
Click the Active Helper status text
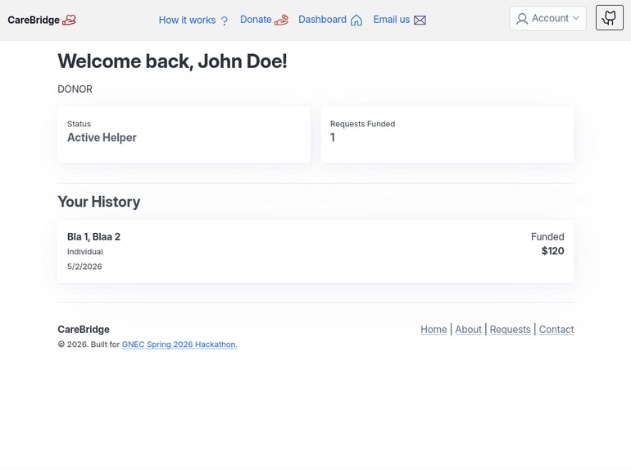click(102, 138)
